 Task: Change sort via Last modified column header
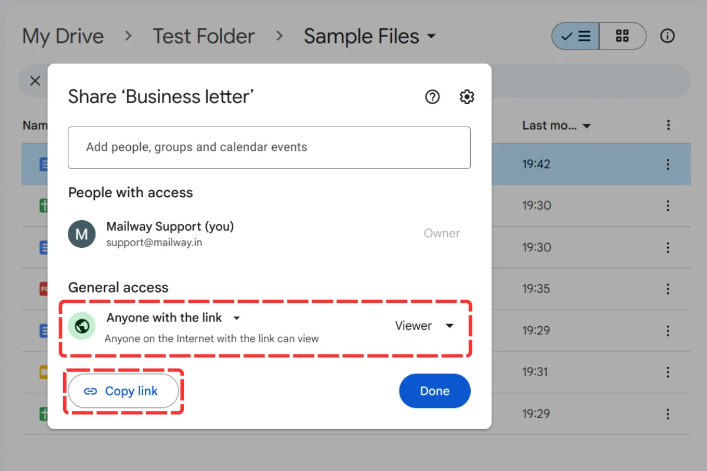coord(556,125)
